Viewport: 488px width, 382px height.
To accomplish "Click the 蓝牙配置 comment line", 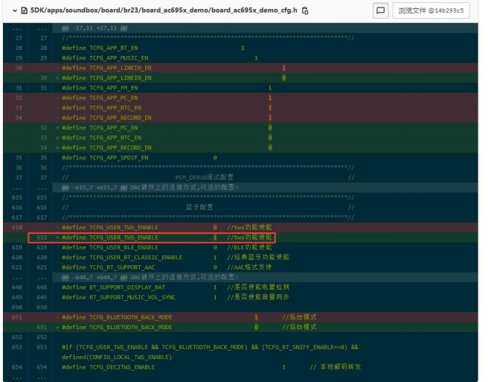I will [265, 208].
